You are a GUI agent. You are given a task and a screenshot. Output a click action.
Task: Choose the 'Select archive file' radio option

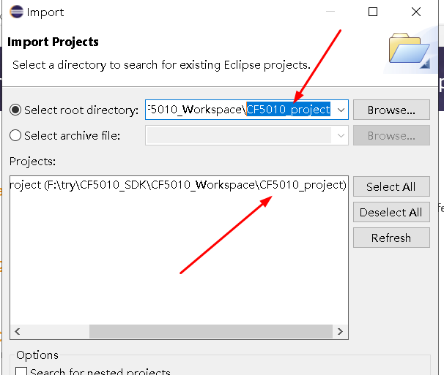(x=15, y=135)
